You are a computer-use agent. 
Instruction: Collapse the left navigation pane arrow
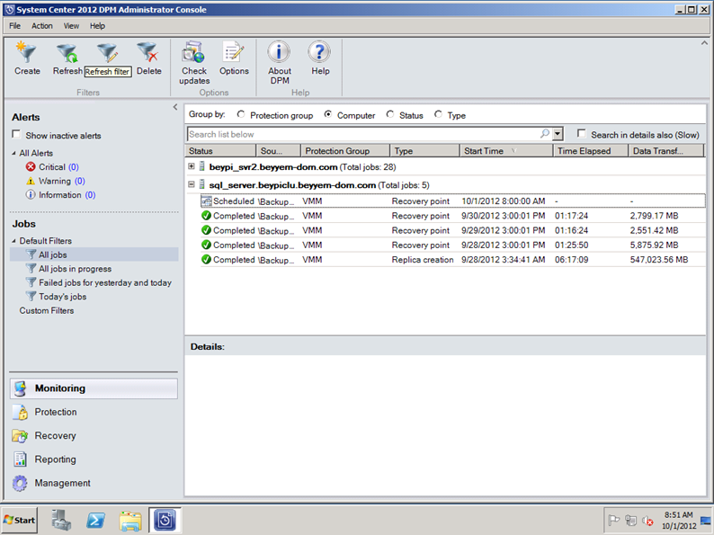175,107
